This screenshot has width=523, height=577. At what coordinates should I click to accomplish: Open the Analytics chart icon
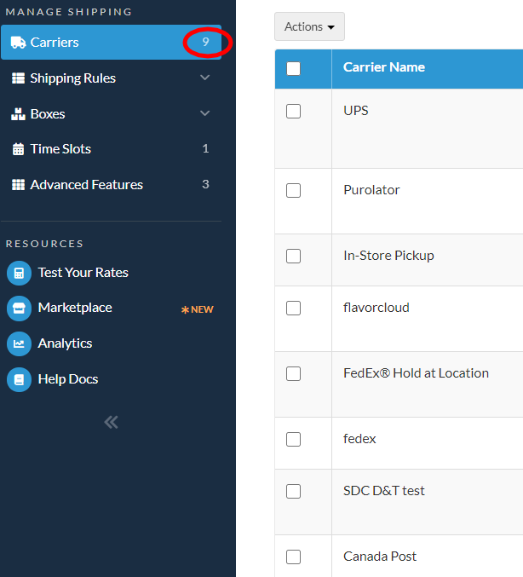click(19, 343)
